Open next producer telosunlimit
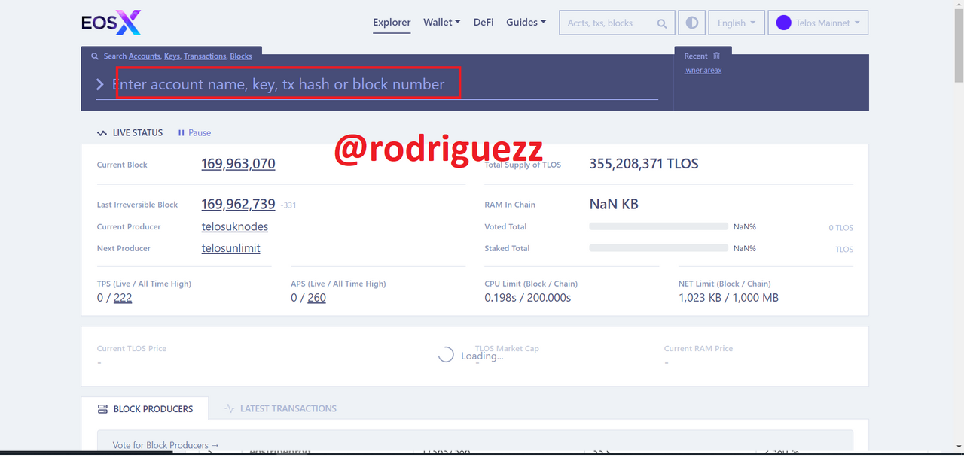The image size is (964, 458). click(x=231, y=248)
